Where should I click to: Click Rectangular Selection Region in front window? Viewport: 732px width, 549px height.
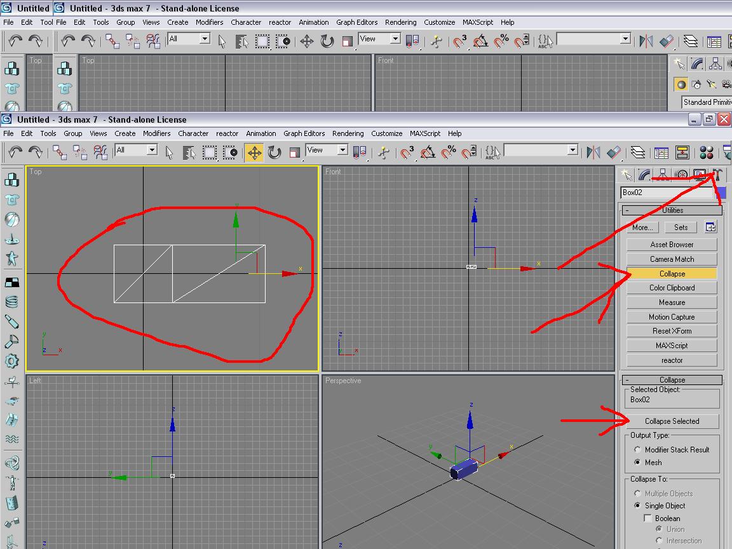[x=209, y=152]
